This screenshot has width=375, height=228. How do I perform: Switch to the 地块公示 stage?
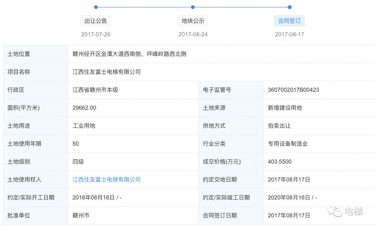pyautogui.click(x=193, y=21)
